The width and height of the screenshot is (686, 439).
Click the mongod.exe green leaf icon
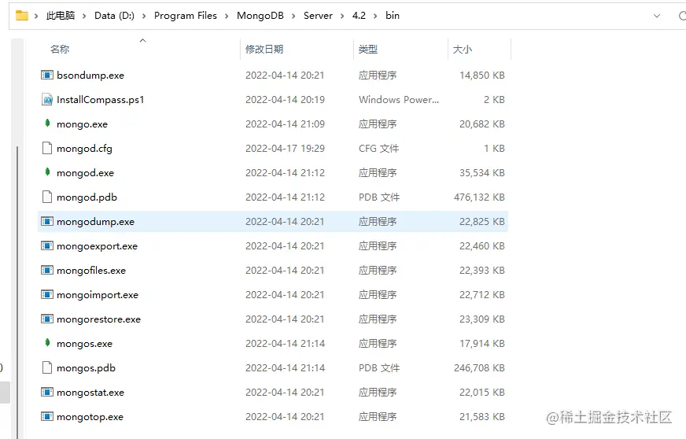[47, 172]
